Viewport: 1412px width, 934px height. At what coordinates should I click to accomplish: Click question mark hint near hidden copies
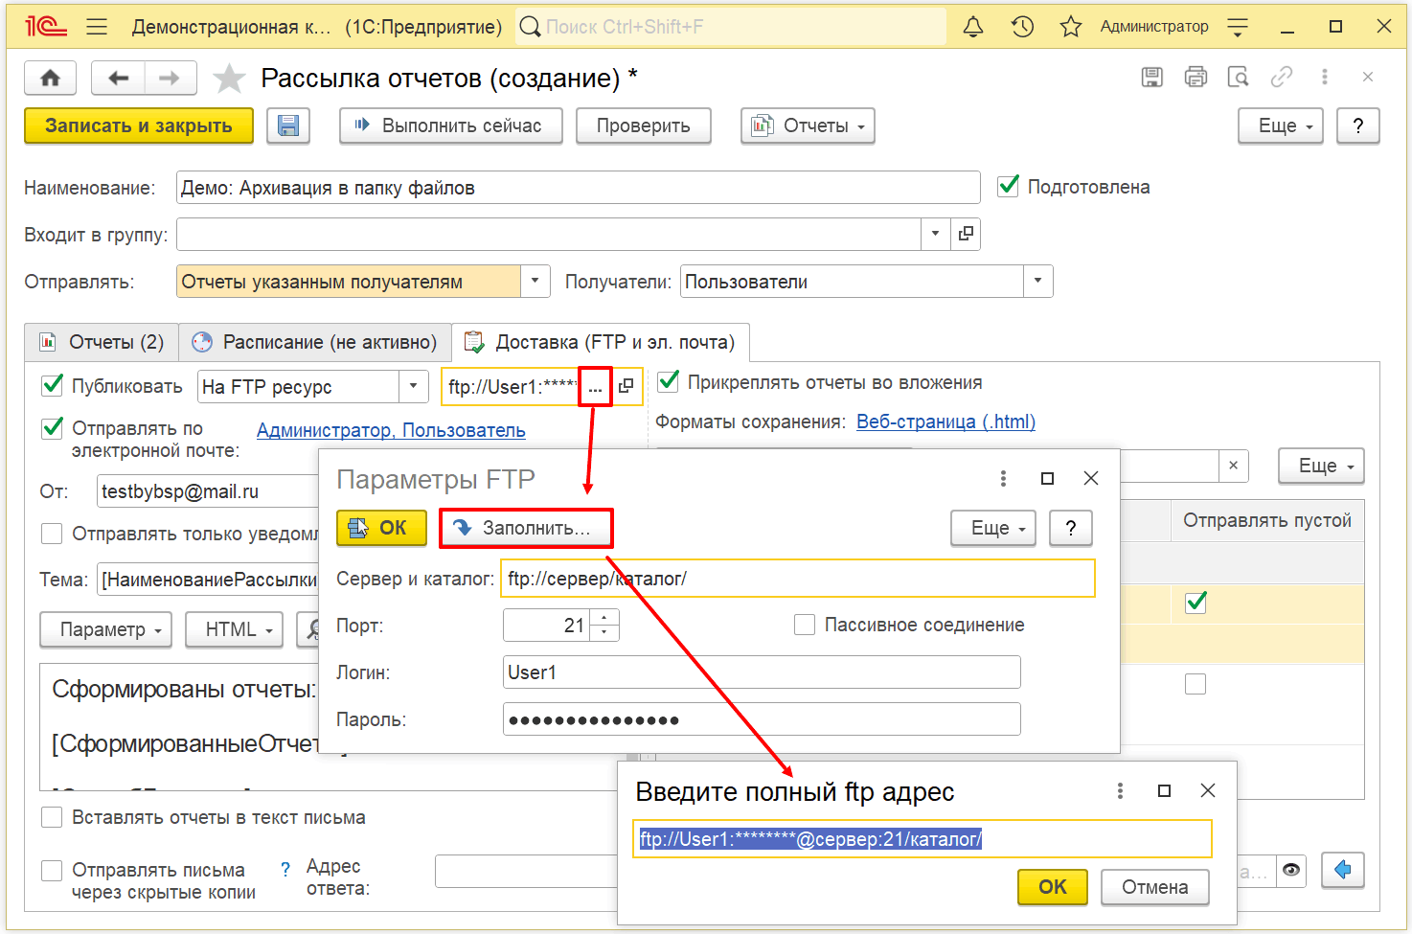[285, 869]
